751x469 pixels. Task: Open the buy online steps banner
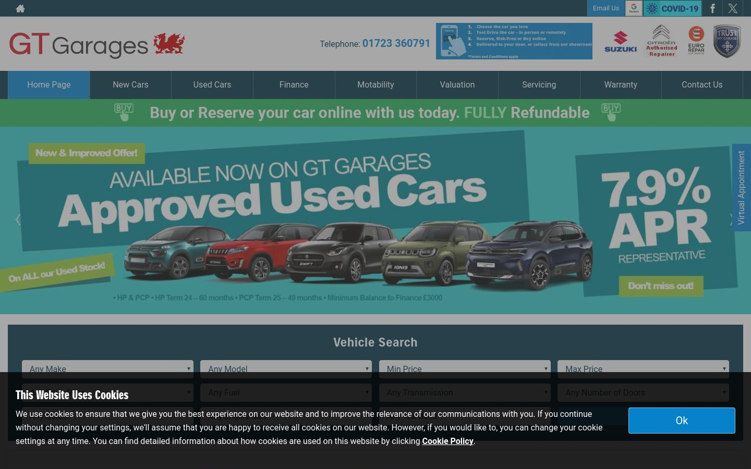click(x=514, y=41)
